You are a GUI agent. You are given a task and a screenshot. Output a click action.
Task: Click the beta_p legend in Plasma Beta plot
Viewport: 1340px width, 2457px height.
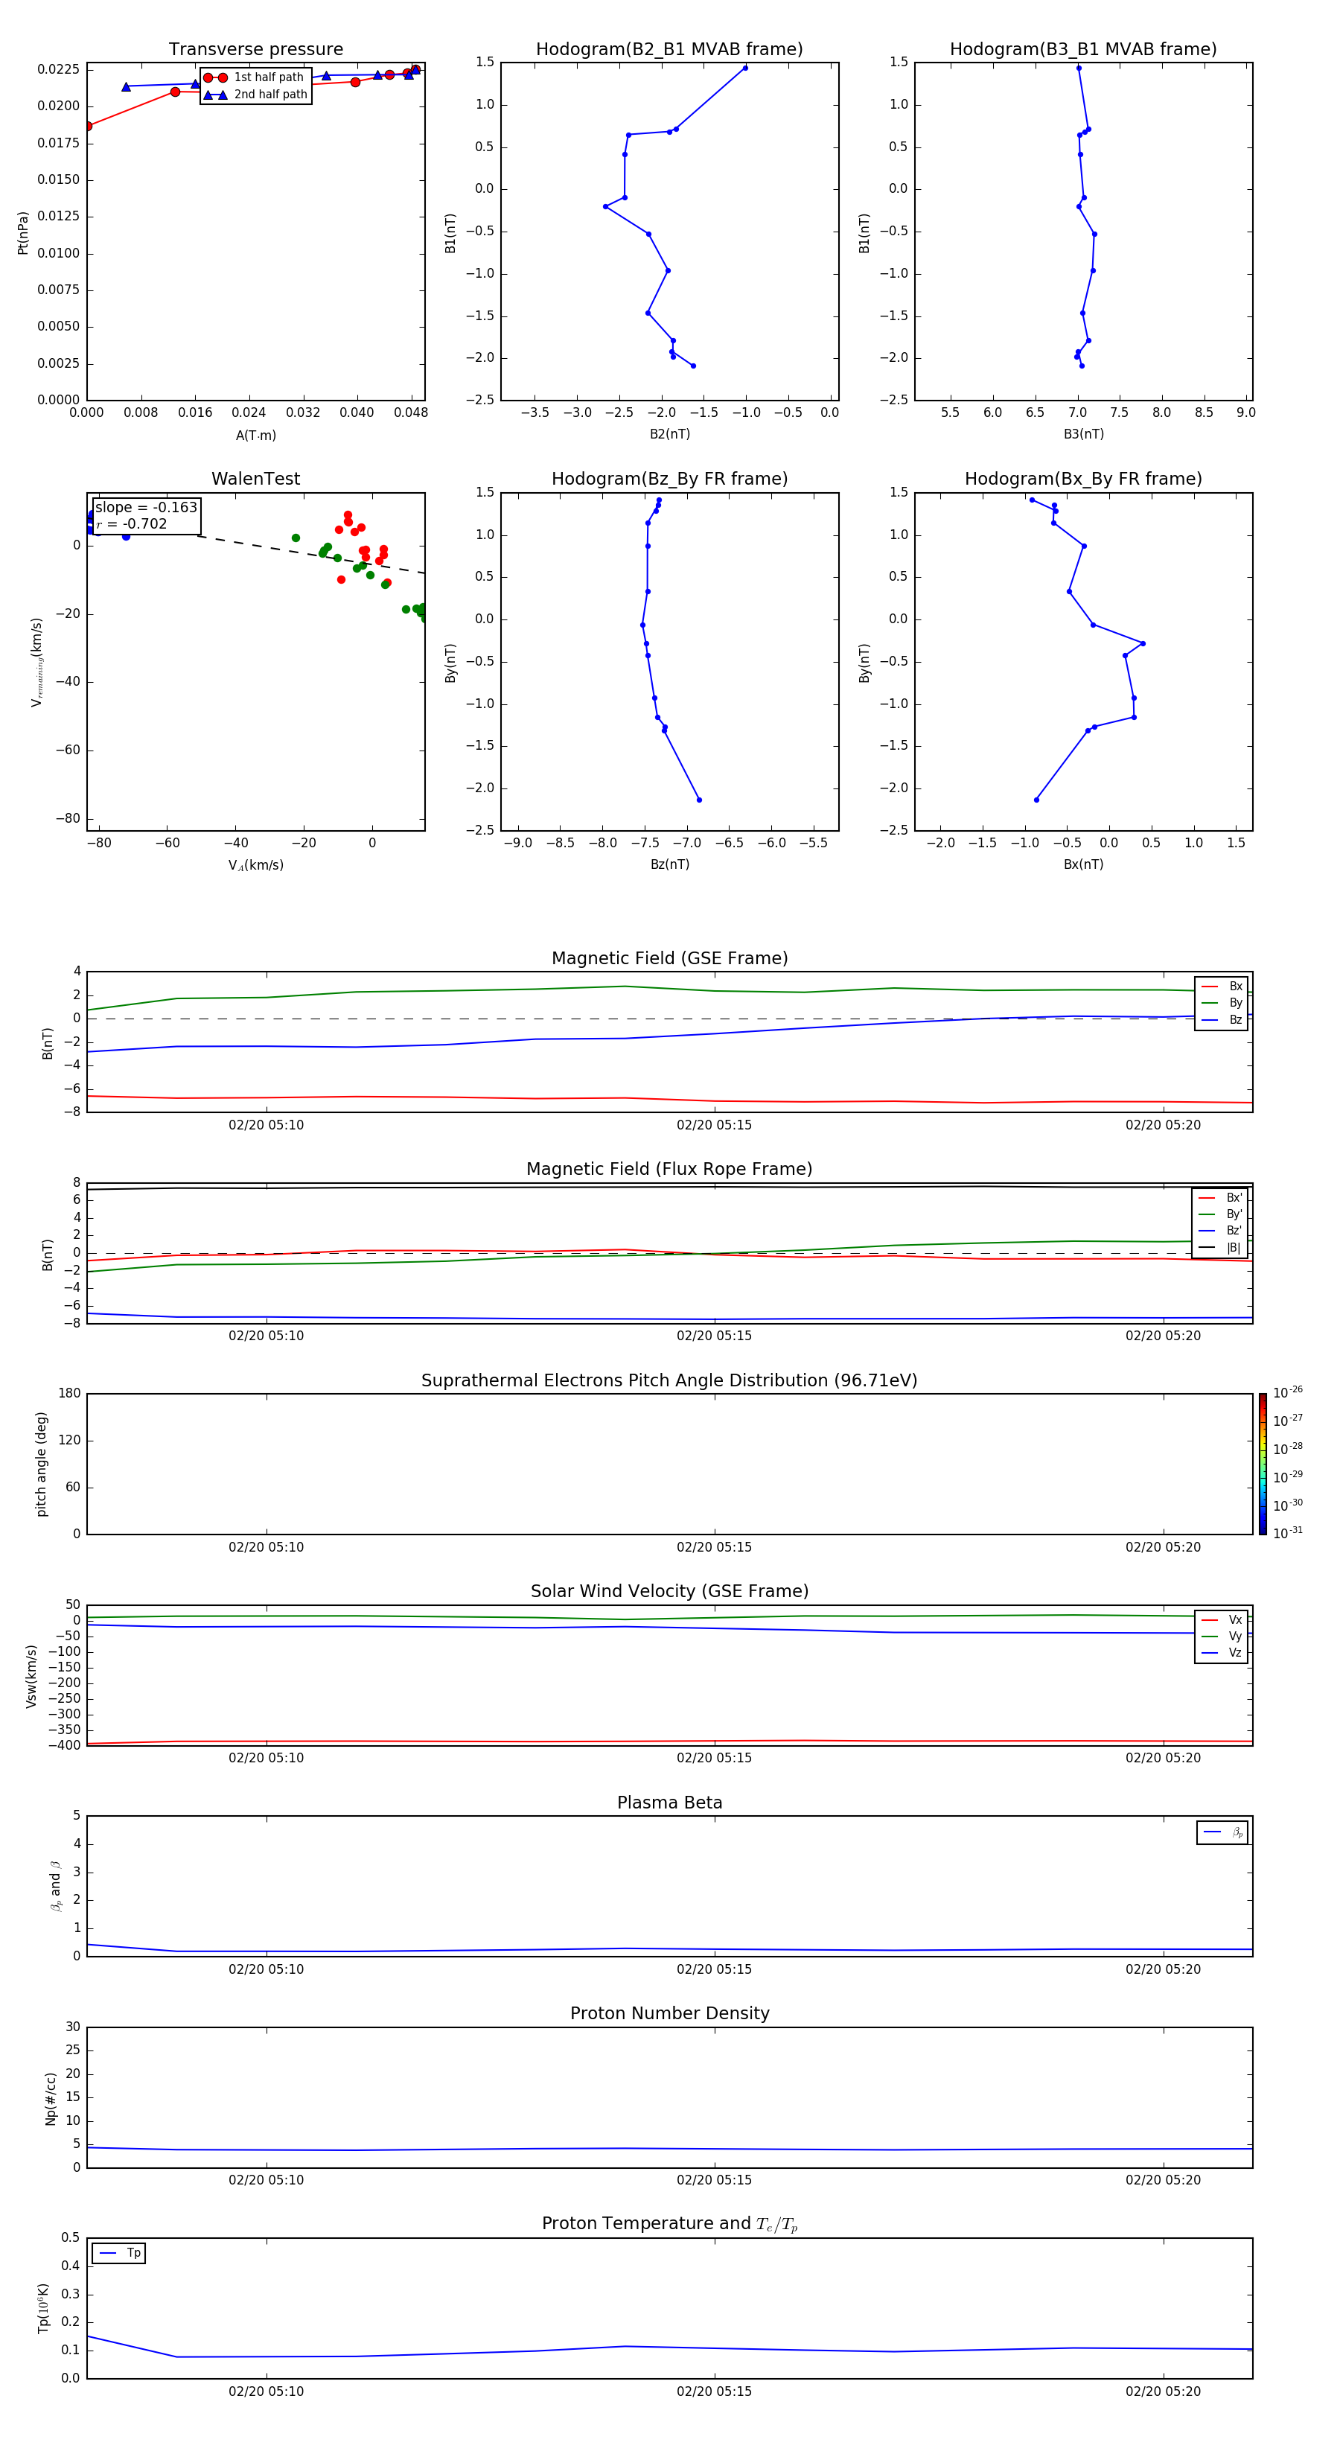1222,1832
